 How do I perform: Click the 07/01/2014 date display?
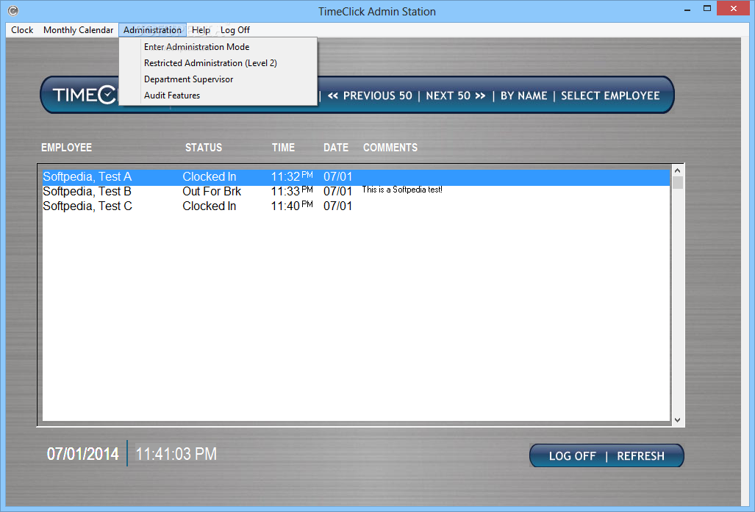(82, 454)
